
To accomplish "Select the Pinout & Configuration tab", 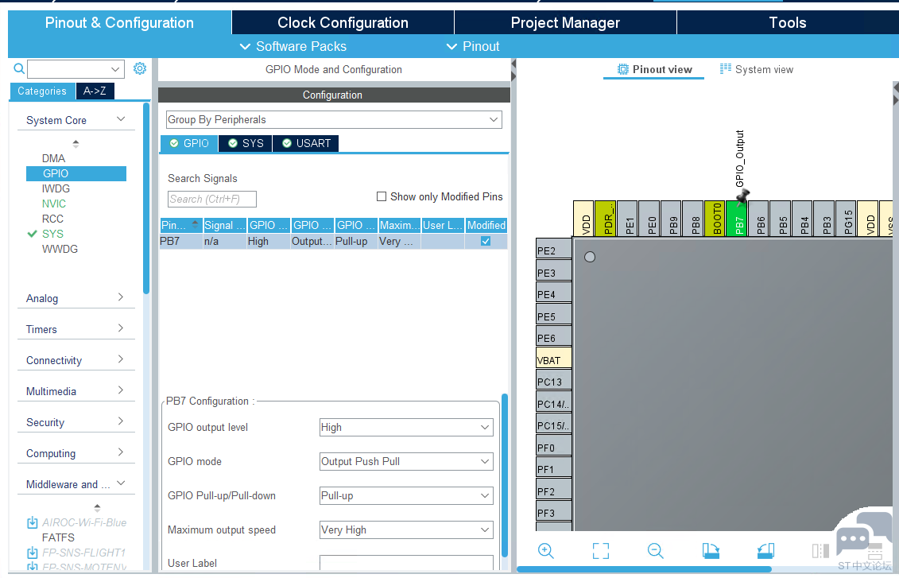I will click(x=119, y=22).
